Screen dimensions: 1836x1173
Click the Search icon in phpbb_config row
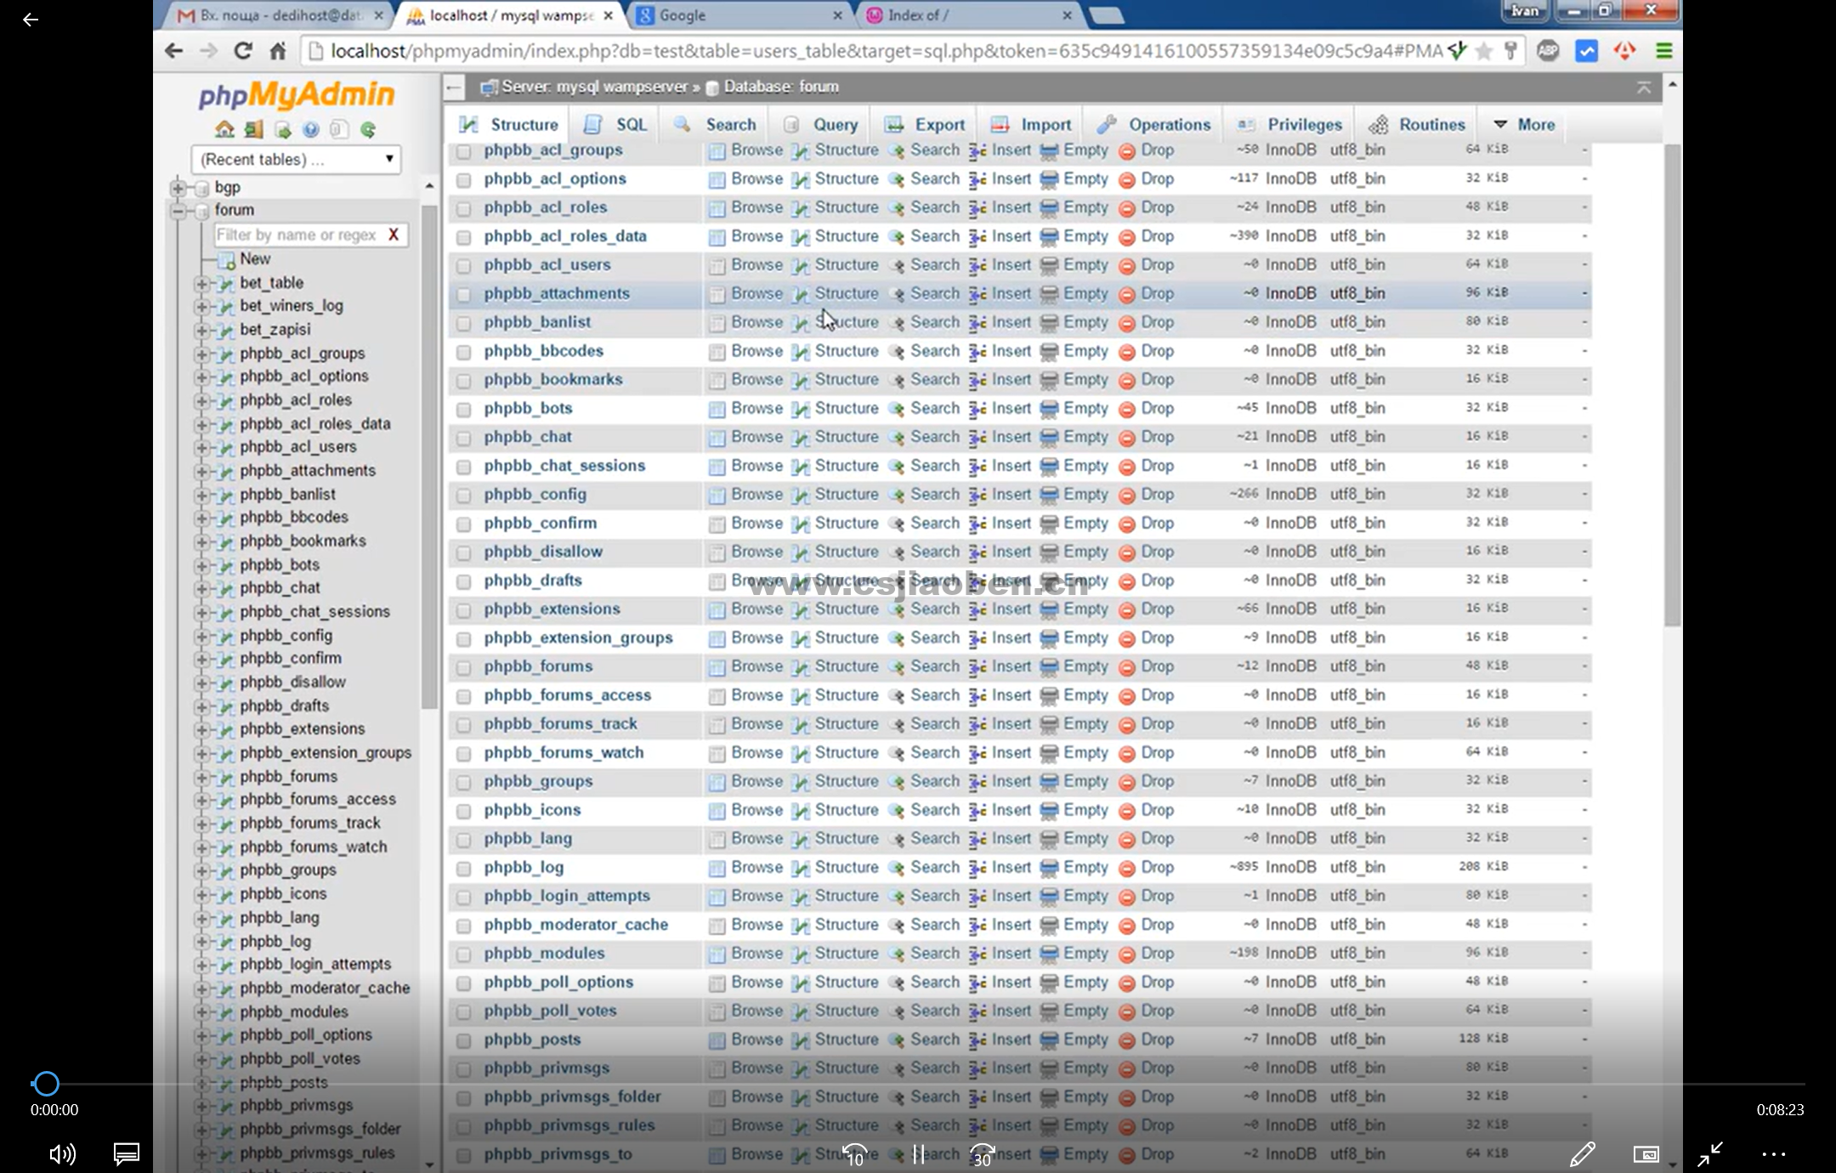[x=896, y=495]
